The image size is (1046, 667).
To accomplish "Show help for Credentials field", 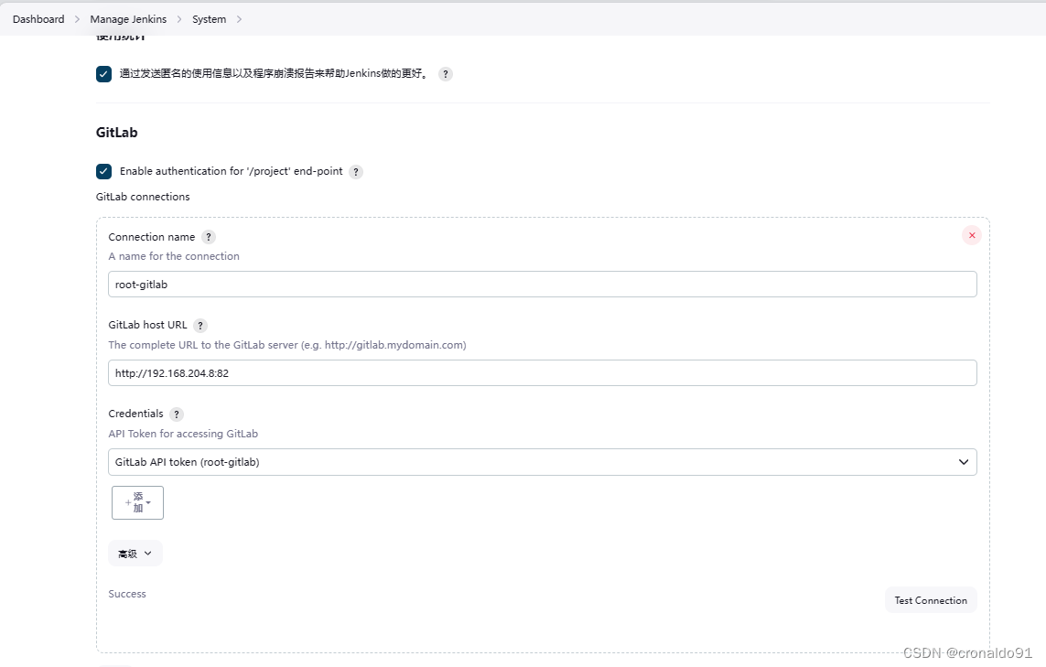I will (176, 414).
